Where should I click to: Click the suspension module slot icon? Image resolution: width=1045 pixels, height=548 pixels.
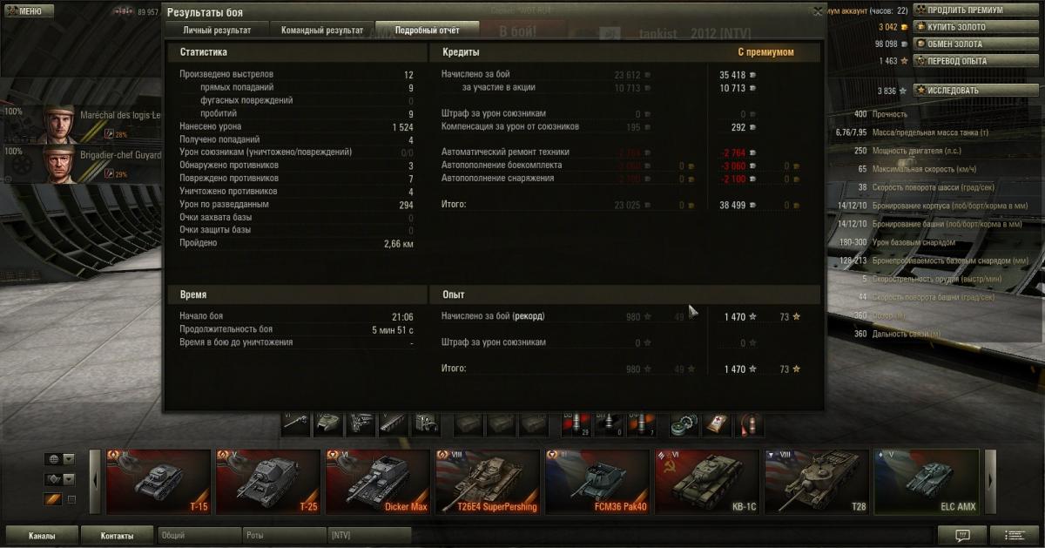393,423
